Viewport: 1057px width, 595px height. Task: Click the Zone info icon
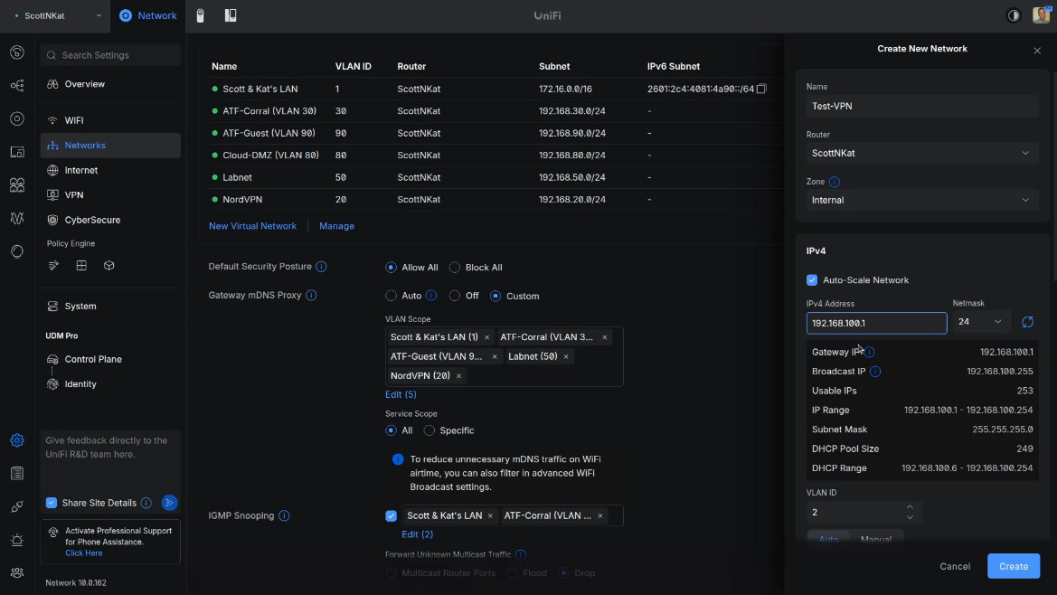click(835, 182)
